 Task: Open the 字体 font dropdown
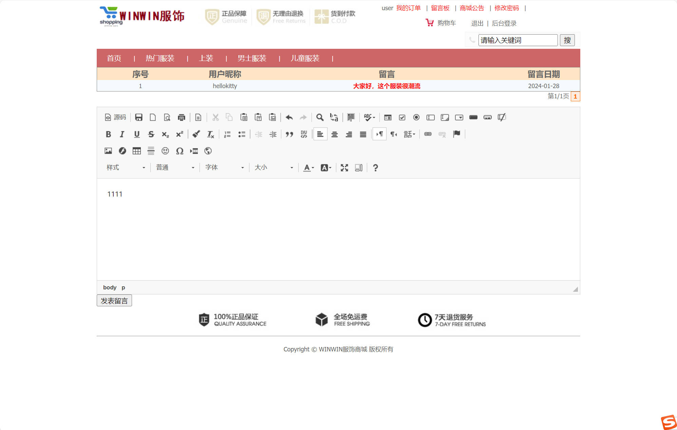click(x=224, y=167)
